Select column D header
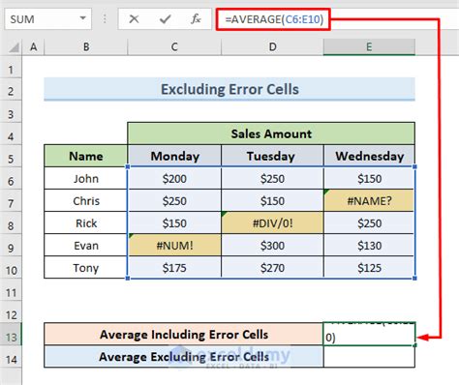Viewport: 459px width, 385px height. 272,47
